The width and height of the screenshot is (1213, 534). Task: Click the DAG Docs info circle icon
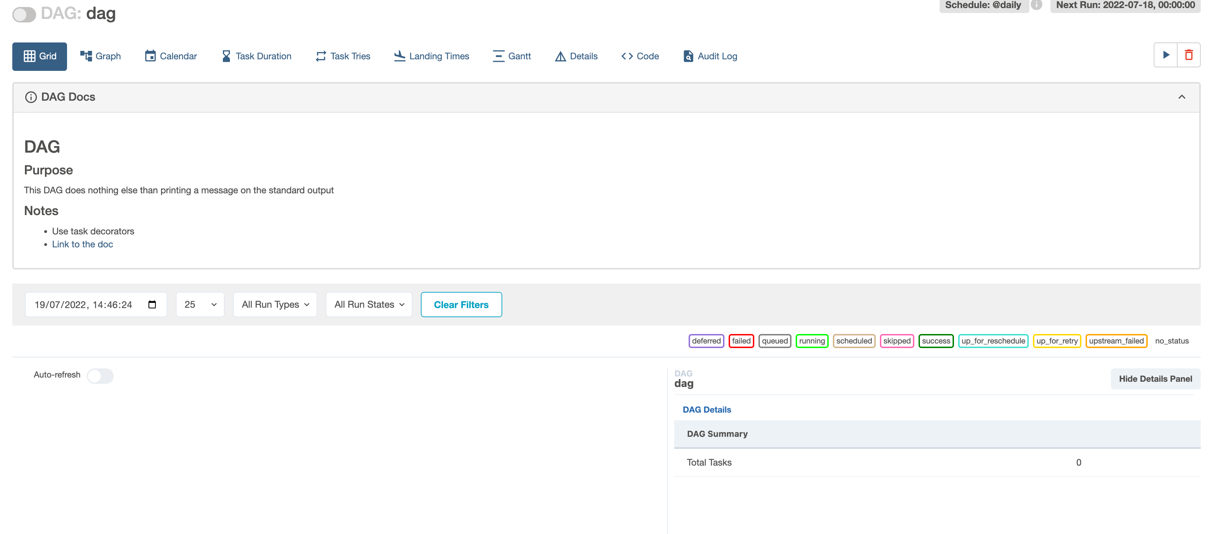tap(31, 97)
